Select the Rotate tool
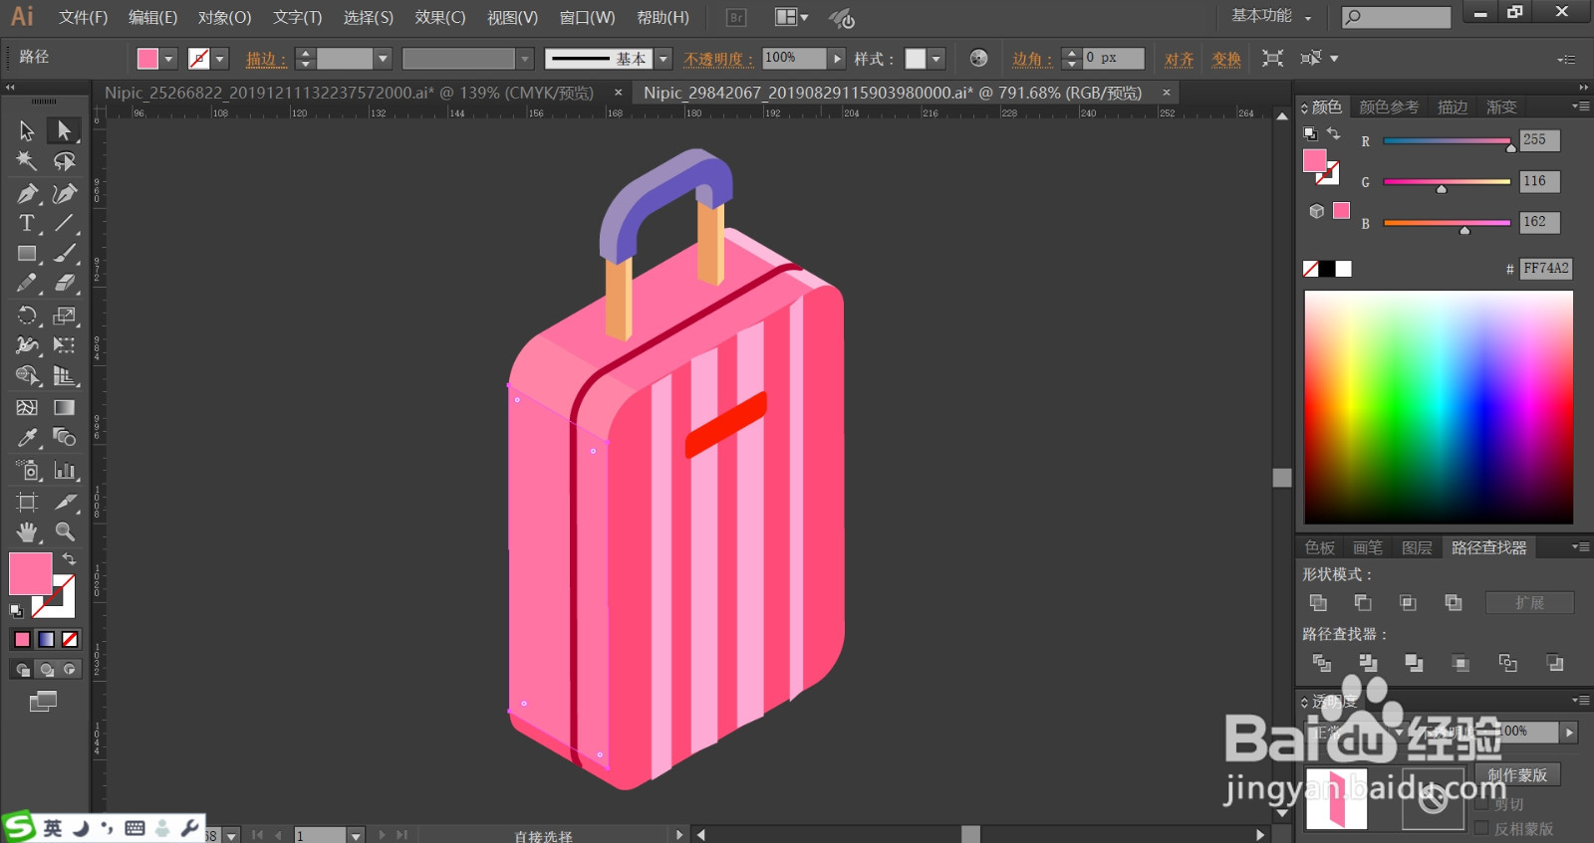The image size is (1594, 843). [x=27, y=316]
